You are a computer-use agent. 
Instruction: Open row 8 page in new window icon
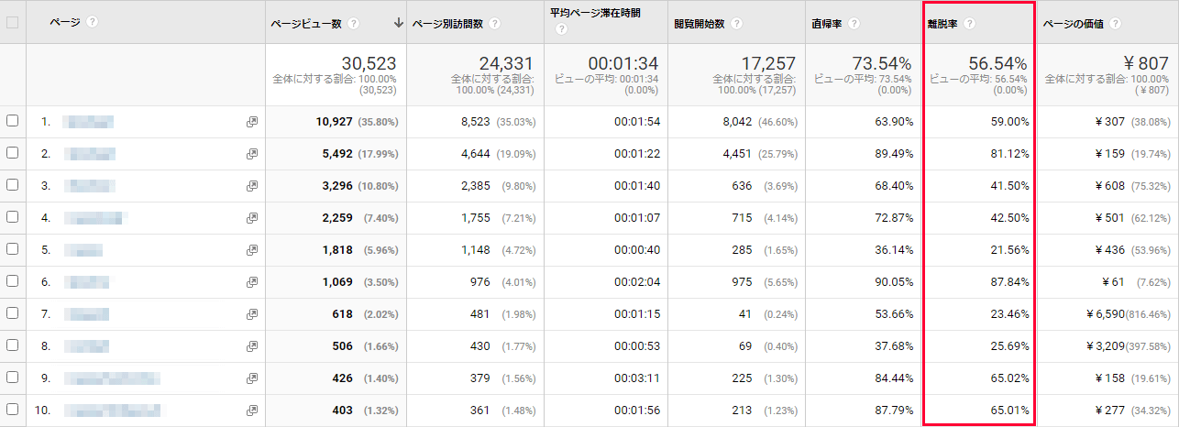pos(252,346)
